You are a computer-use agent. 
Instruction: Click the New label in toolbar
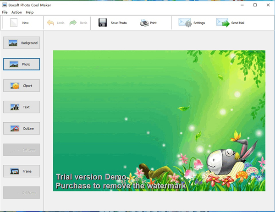(25, 23)
